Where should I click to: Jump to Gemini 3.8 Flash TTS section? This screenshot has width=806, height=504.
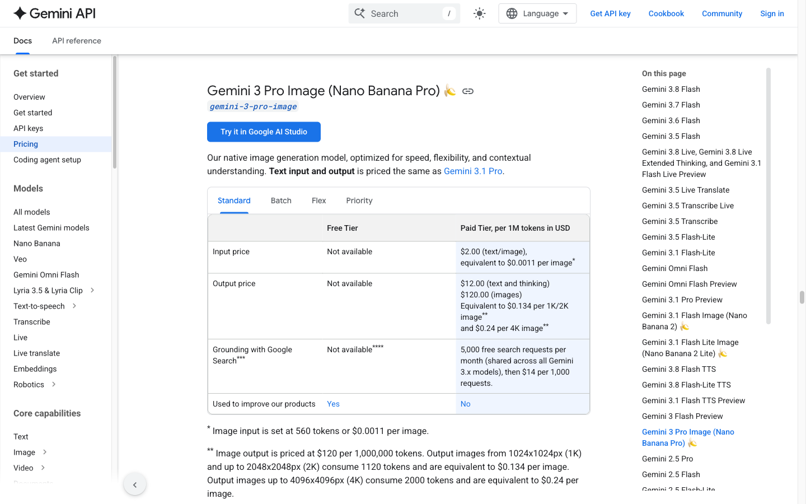(679, 369)
